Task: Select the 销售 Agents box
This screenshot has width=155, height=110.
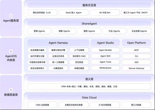Action: (x=64, y=31)
